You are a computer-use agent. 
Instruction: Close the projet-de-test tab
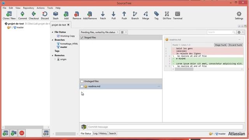[68, 25]
